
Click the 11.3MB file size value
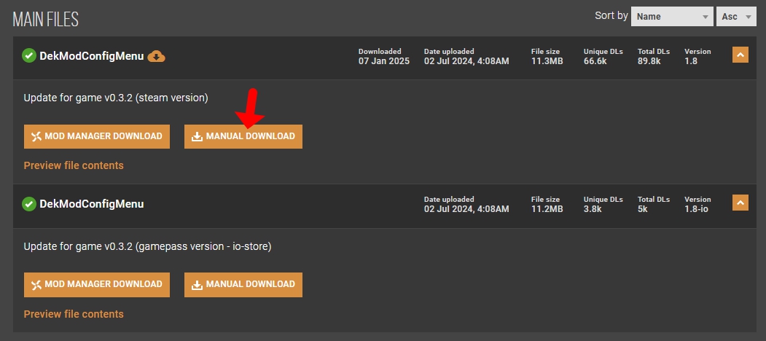547,61
